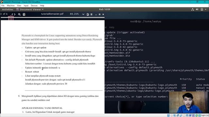Click the keyboard capture indicator next to Right Ctrl
This screenshot has height=117, width=209.
pyautogui.click(x=200, y=115)
